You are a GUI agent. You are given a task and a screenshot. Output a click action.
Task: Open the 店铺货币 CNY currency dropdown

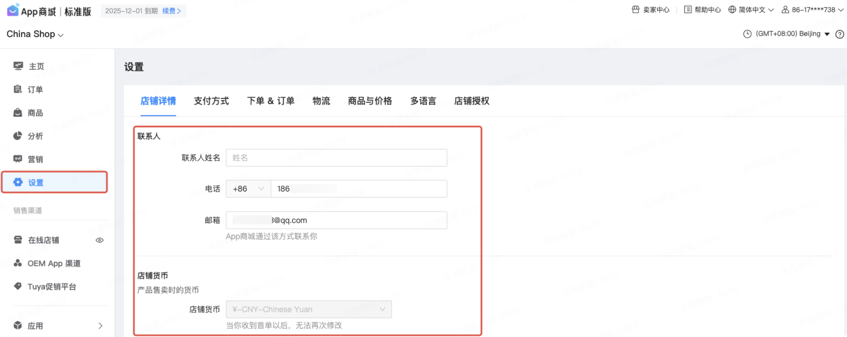pos(309,309)
